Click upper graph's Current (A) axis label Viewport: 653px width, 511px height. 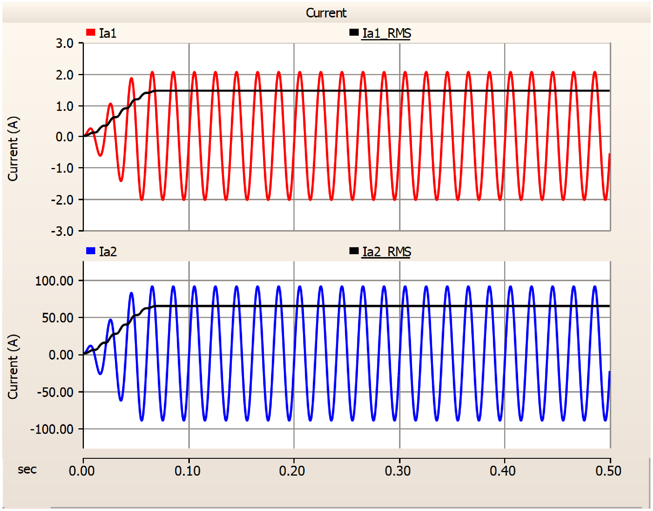[13, 149]
